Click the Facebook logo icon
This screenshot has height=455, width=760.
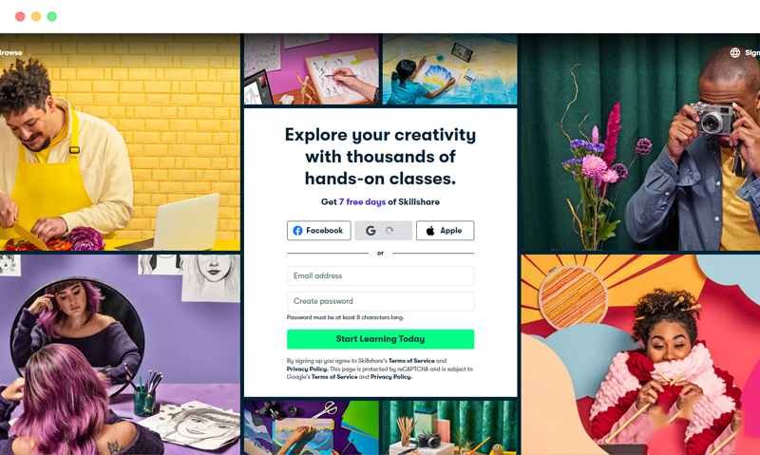[x=297, y=231]
